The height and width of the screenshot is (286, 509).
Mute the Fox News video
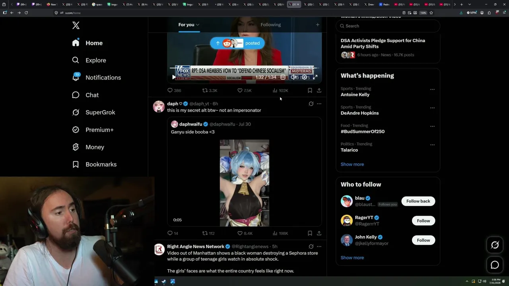pyautogui.click(x=293, y=77)
